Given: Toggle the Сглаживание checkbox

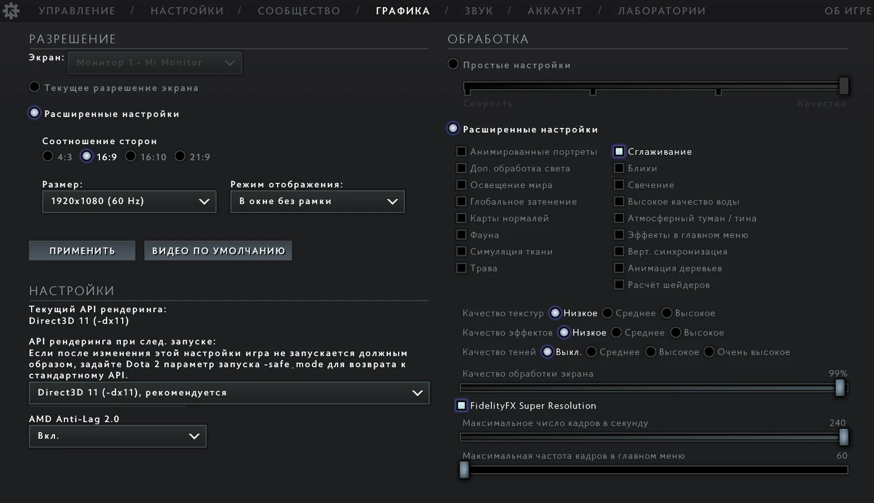Looking at the screenshot, I should point(619,152).
